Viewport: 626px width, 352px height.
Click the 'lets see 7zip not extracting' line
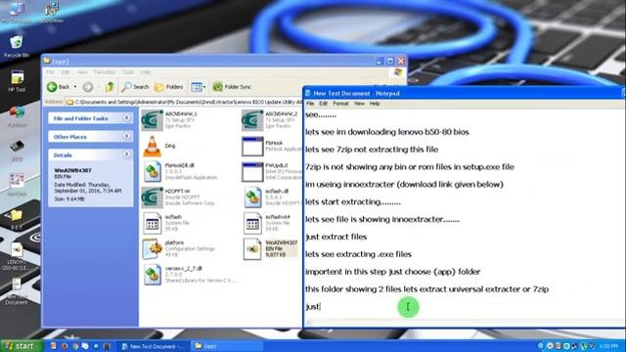point(372,150)
